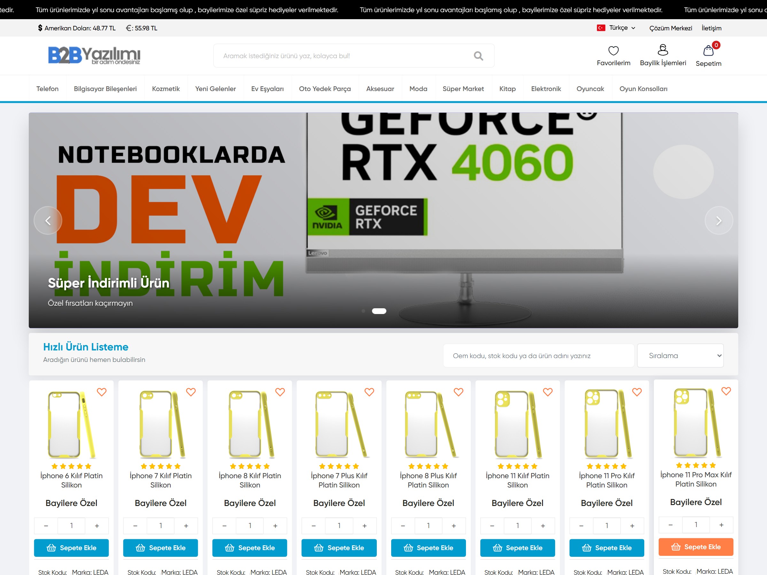Open the Oto Yedek Parça category
Screen dimensions: 767x575
tap(325, 89)
